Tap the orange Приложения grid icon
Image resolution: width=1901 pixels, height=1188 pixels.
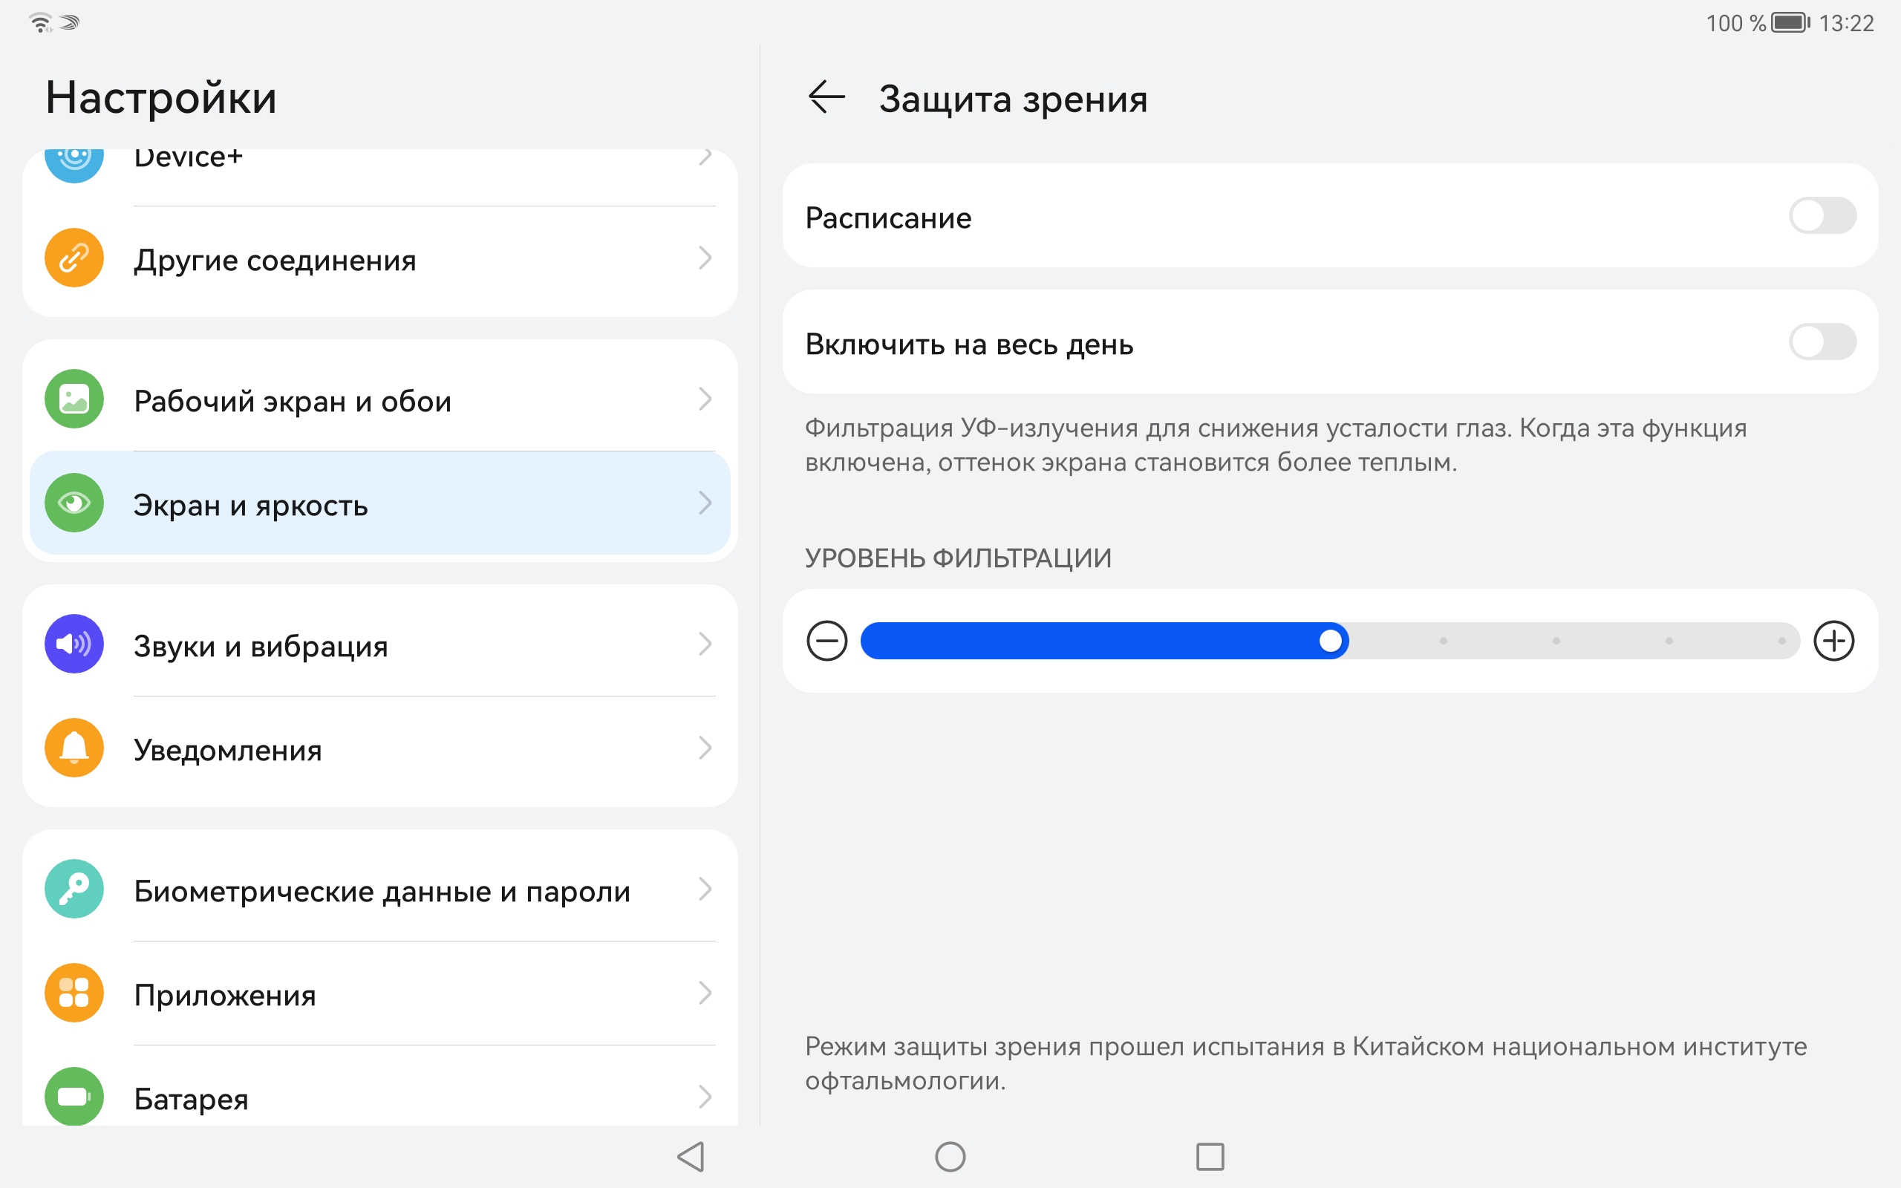(x=74, y=993)
